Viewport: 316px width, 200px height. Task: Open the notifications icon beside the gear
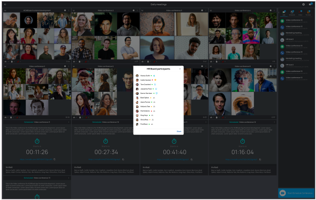pyautogui.click(x=310, y=4)
